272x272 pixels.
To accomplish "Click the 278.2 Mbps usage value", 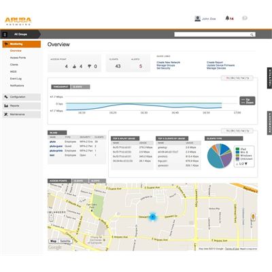I will (146, 148).
